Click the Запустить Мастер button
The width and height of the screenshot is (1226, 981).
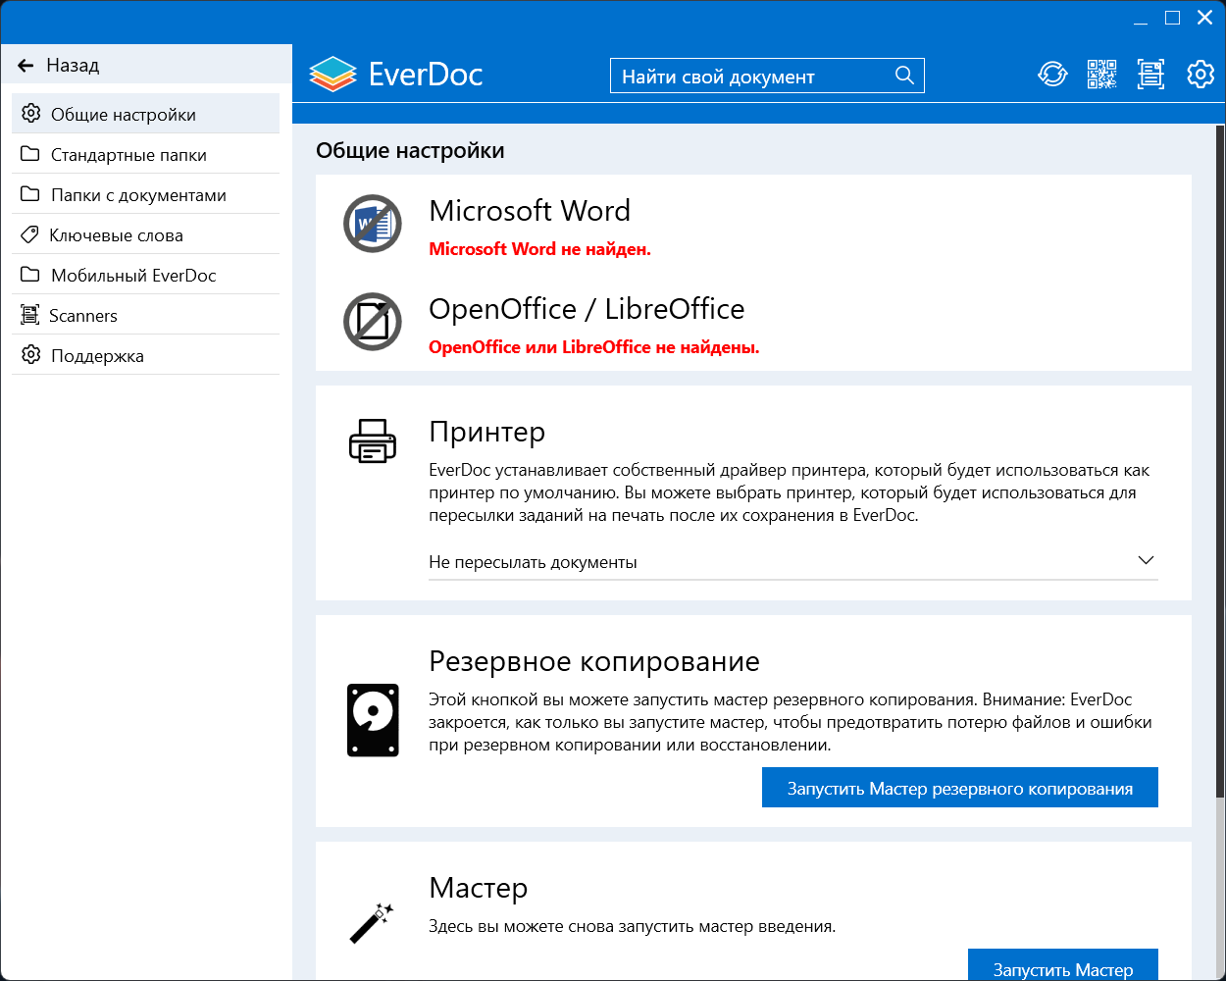[1063, 965]
